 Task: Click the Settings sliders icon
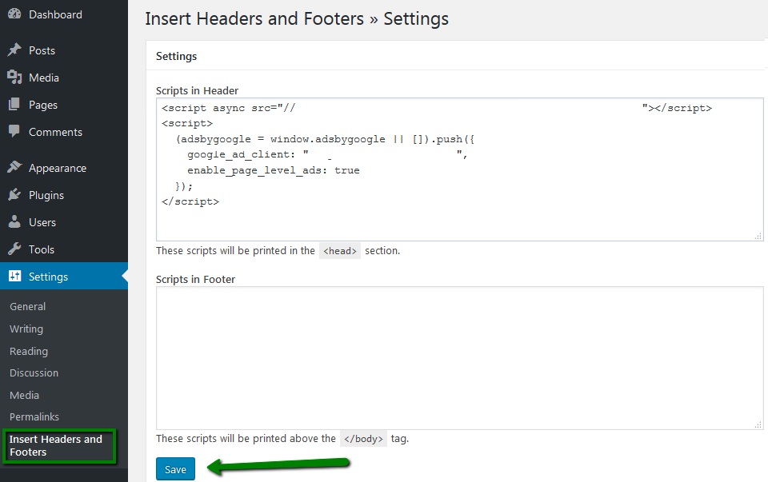click(14, 276)
